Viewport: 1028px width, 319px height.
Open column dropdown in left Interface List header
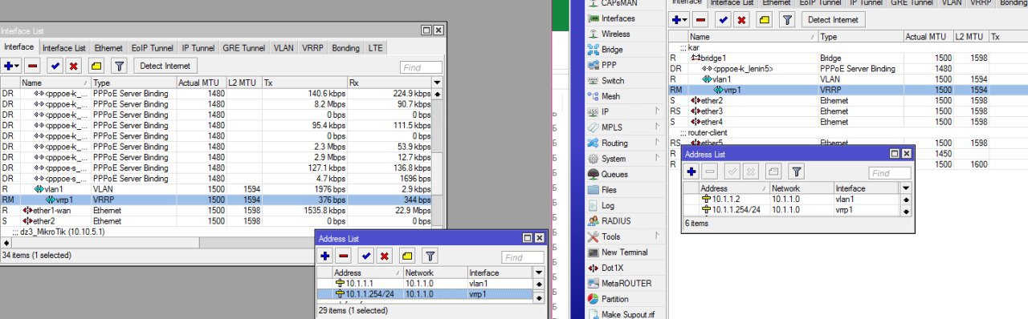[437, 83]
